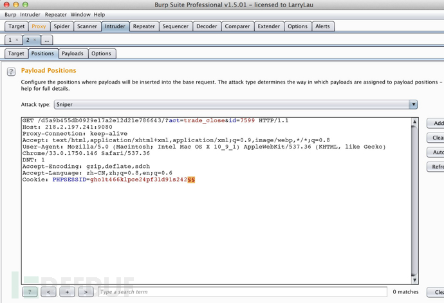Switch to the Scanner tab

(x=87, y=26)
